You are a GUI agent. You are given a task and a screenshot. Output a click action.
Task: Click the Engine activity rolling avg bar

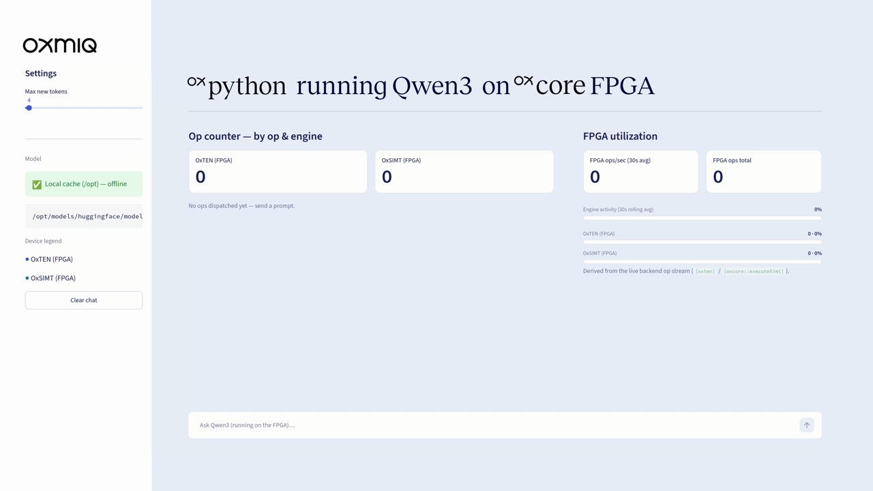point(702,218)
